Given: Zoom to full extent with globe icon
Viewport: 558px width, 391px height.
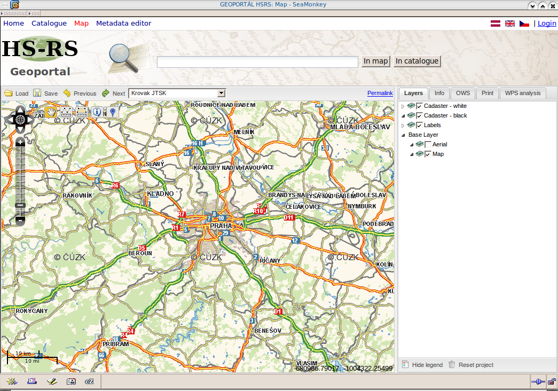Looking at the screenshot, I should 20,120.
